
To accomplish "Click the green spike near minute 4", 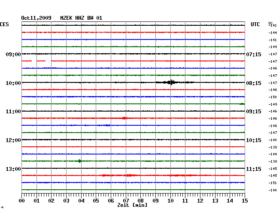I will click(x=80, y=161).
